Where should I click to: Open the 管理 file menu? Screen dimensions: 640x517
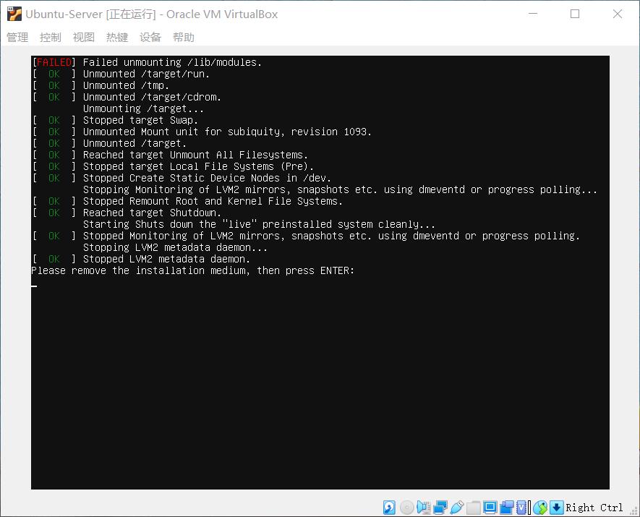click(x=17, y=37)
